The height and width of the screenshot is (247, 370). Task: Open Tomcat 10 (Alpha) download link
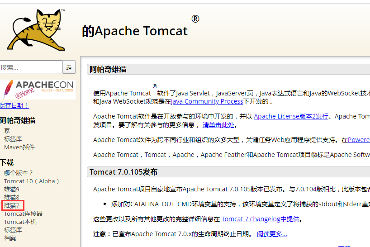[x=32, y=181]
